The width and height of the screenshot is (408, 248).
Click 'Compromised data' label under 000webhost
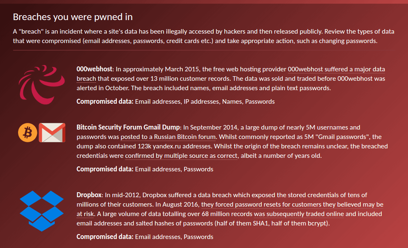pyautogui.click(x=105, y=101)
